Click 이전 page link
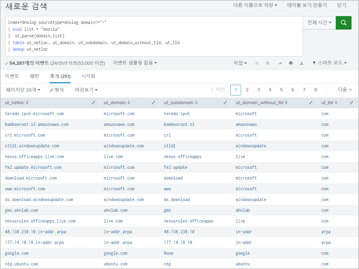 (x=218, y=90)
